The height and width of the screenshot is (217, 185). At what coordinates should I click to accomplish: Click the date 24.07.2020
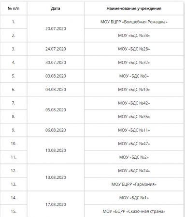[56, 49]
